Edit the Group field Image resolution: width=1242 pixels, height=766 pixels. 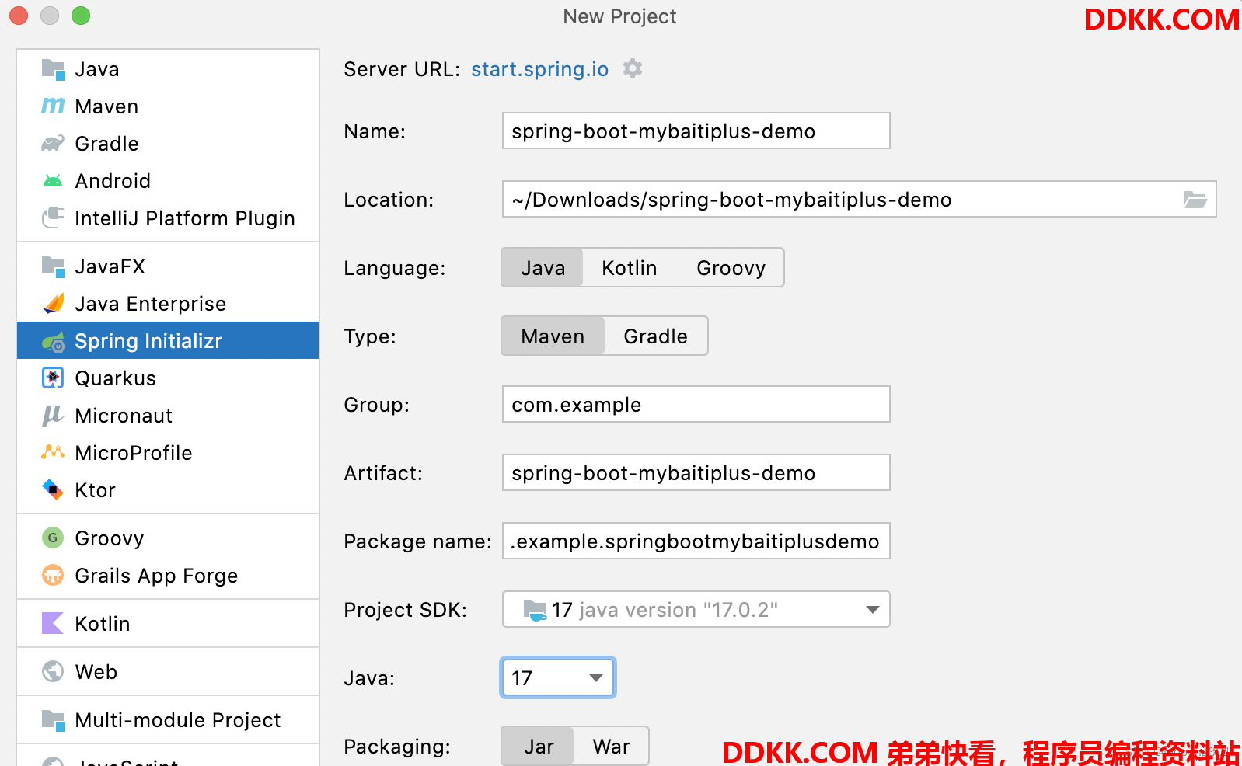[x=696, y=405]
